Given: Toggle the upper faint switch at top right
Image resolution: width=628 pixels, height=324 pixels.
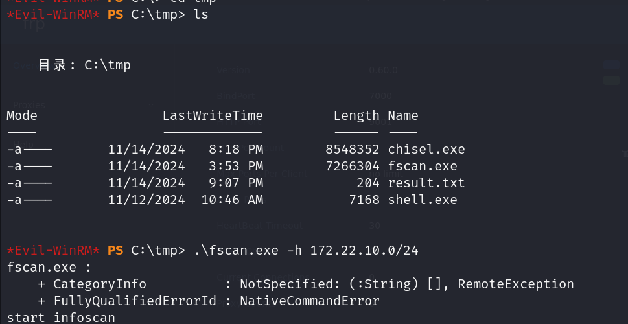Looking at the screenshot, I should click(x=611, y=65).
